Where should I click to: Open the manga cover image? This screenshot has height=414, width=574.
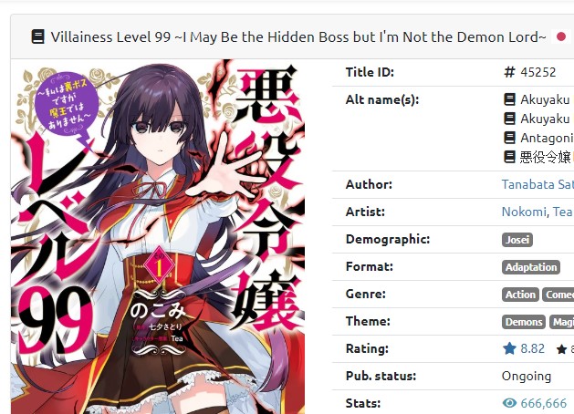click(x=158, y=236)
